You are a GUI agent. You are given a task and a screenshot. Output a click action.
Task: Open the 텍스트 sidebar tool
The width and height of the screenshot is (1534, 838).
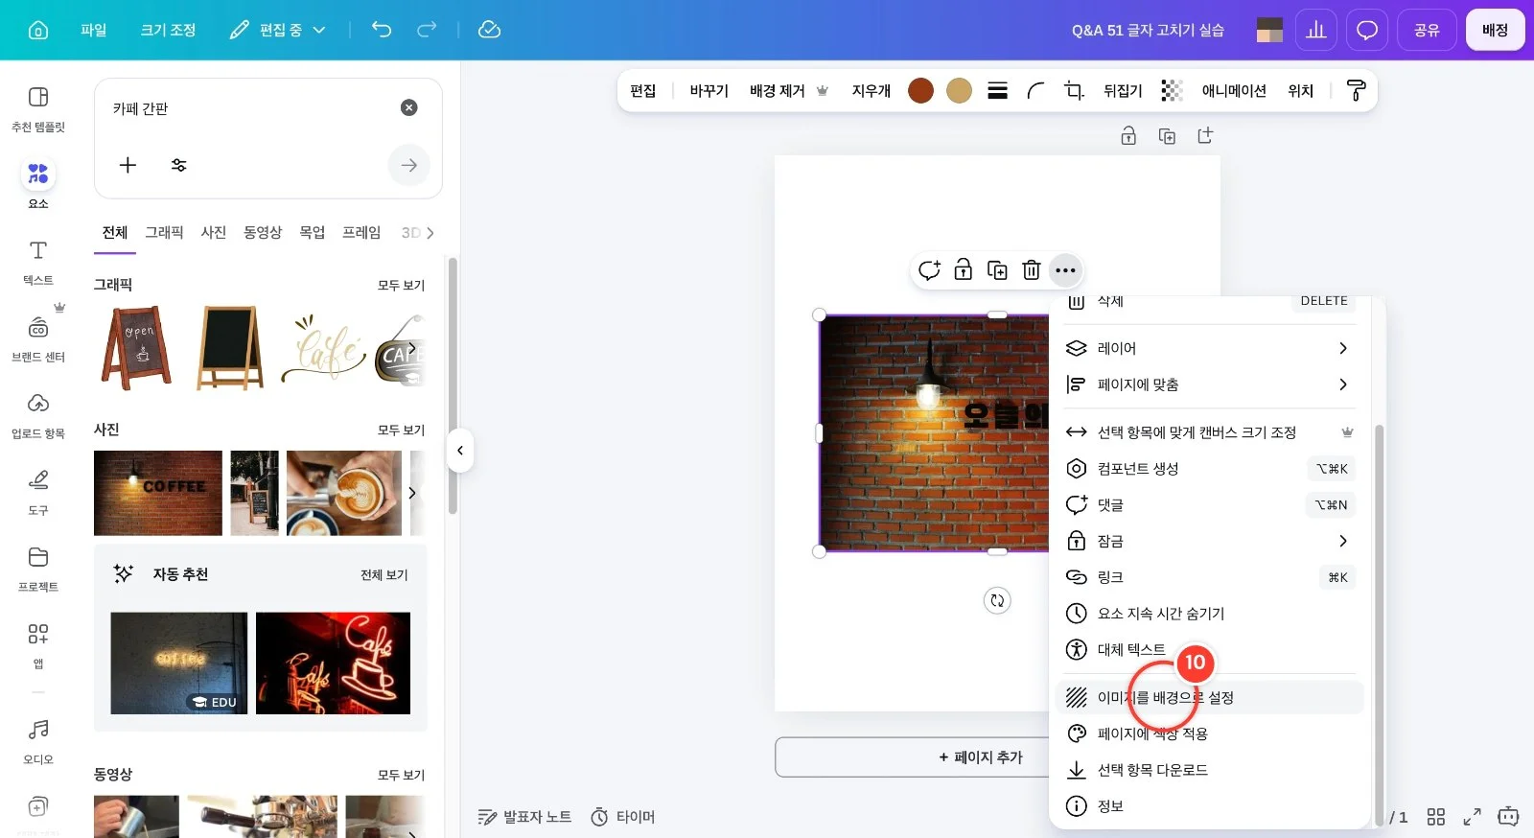coord(38,261)
